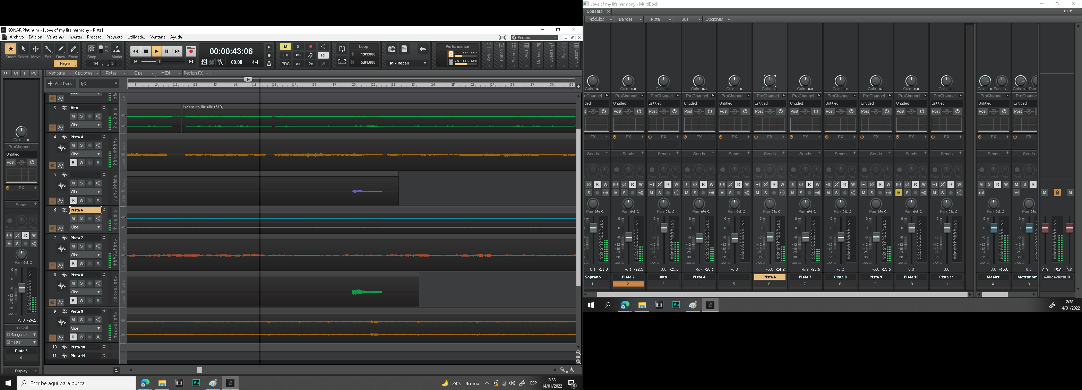The width and height of the screenshot is (1082, 390).
Task: Open inspector -Ninguno- input dropdown
Action: [21, 335]
